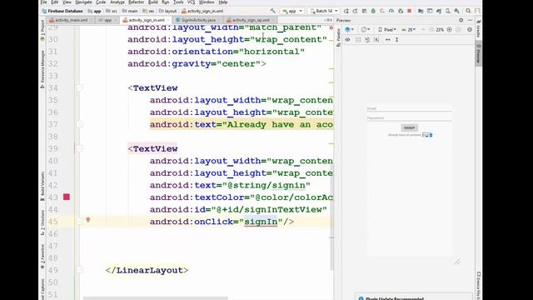The height and width of the screenshot is (300, 533).
Task: Open the Tools menu
Action: tap(178, 2)
